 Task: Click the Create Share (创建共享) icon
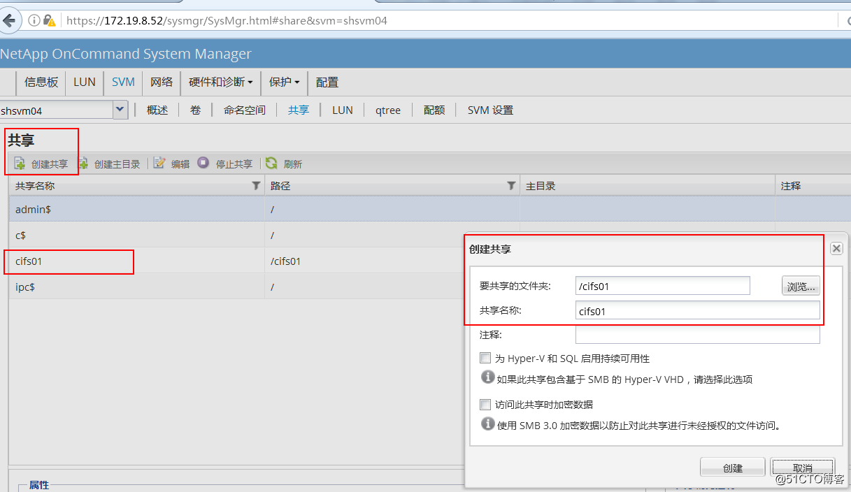click(x=20, y=164)
